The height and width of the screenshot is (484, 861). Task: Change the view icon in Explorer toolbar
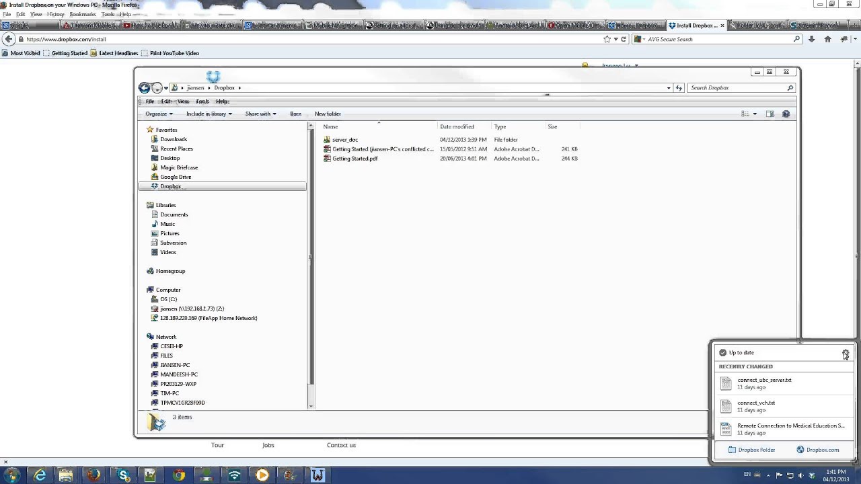pos(745,114)
